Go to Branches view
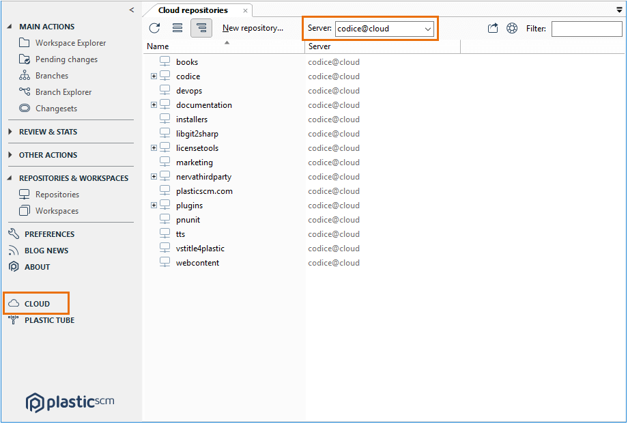Viewport: 628px width, 424px height. [x=52, y=75]
